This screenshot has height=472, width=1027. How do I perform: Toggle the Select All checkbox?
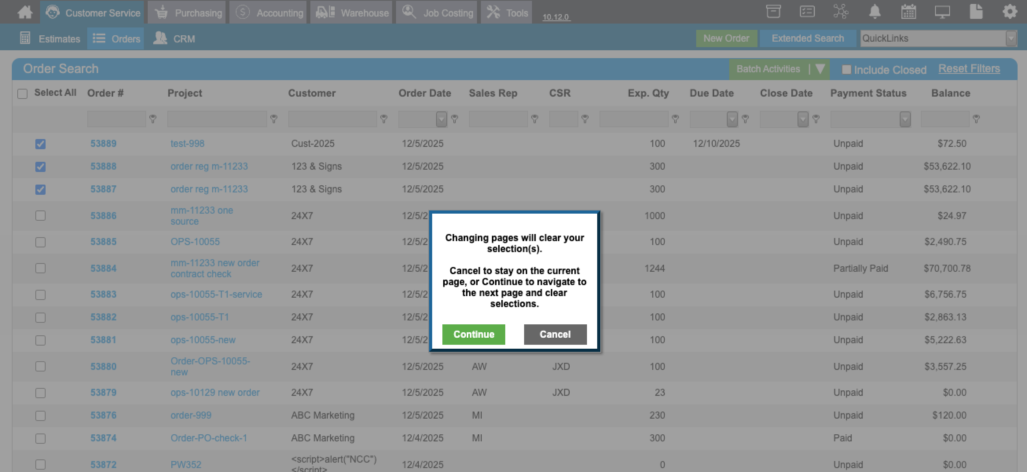click(22, 93)
